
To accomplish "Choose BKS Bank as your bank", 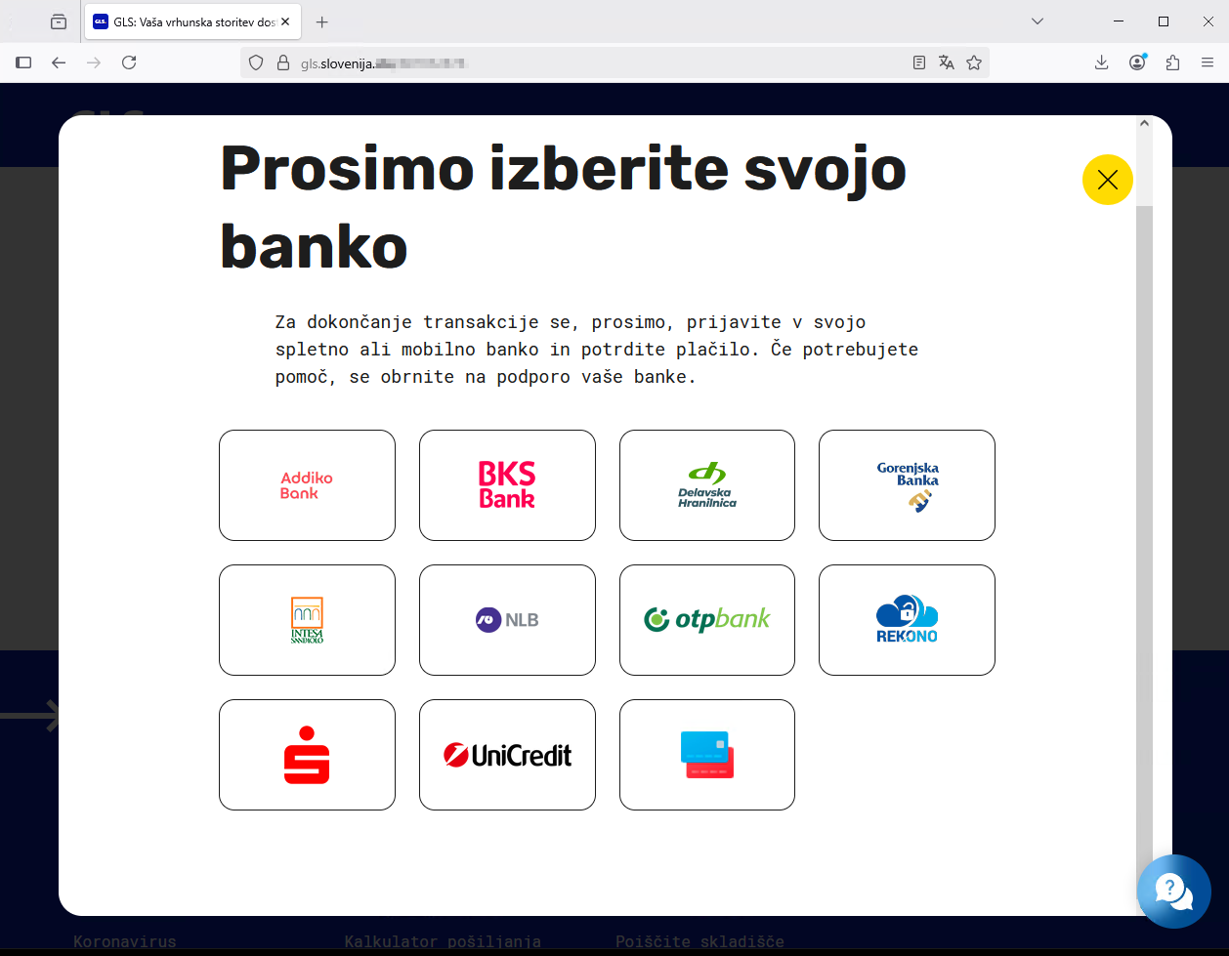I will coord(507,485).
